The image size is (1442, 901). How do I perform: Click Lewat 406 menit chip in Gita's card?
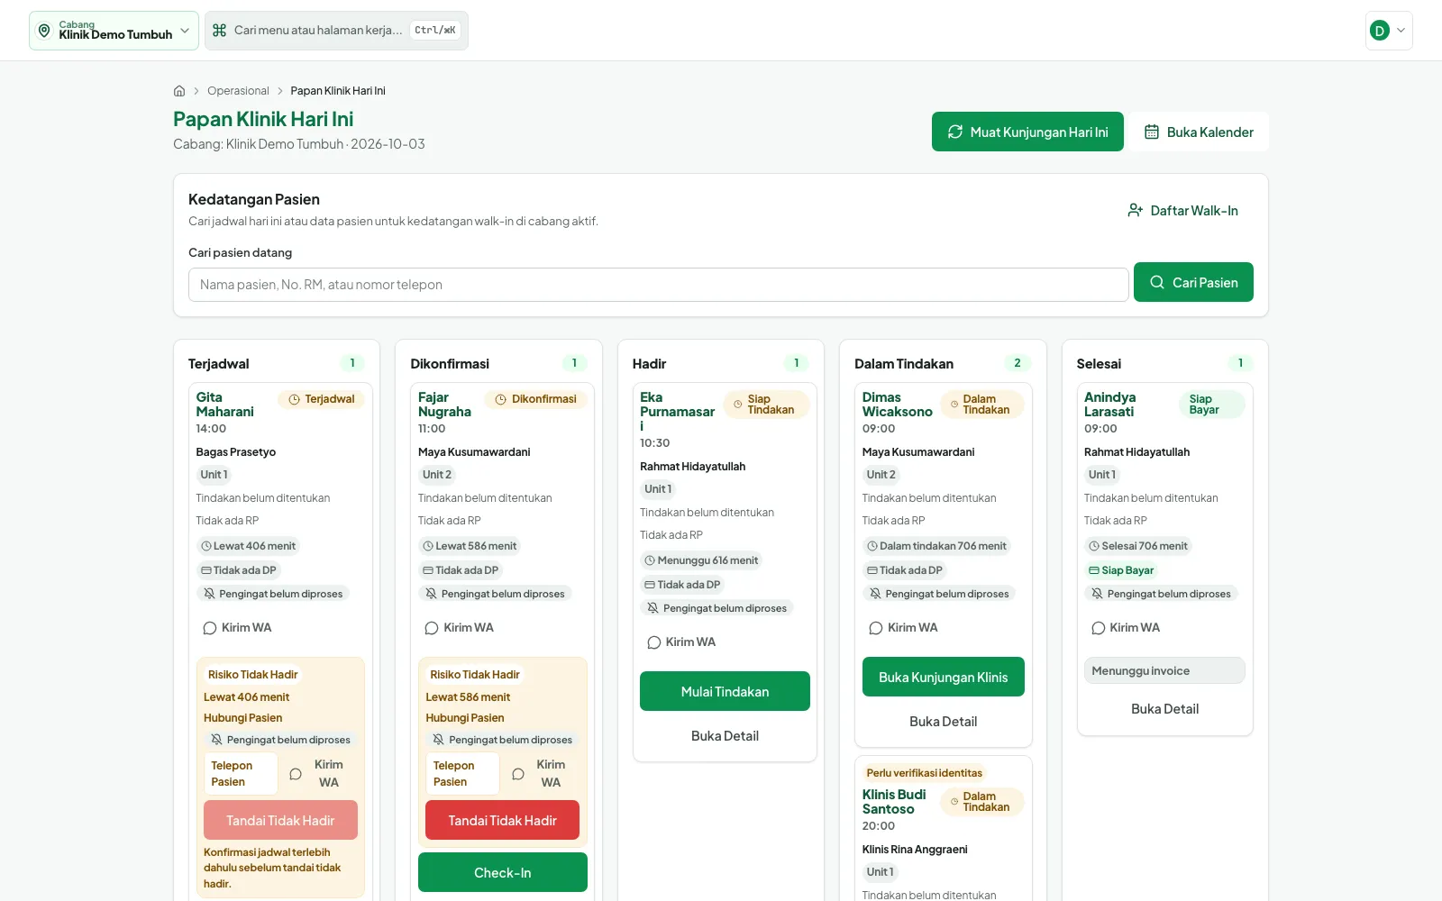point(248,546)
